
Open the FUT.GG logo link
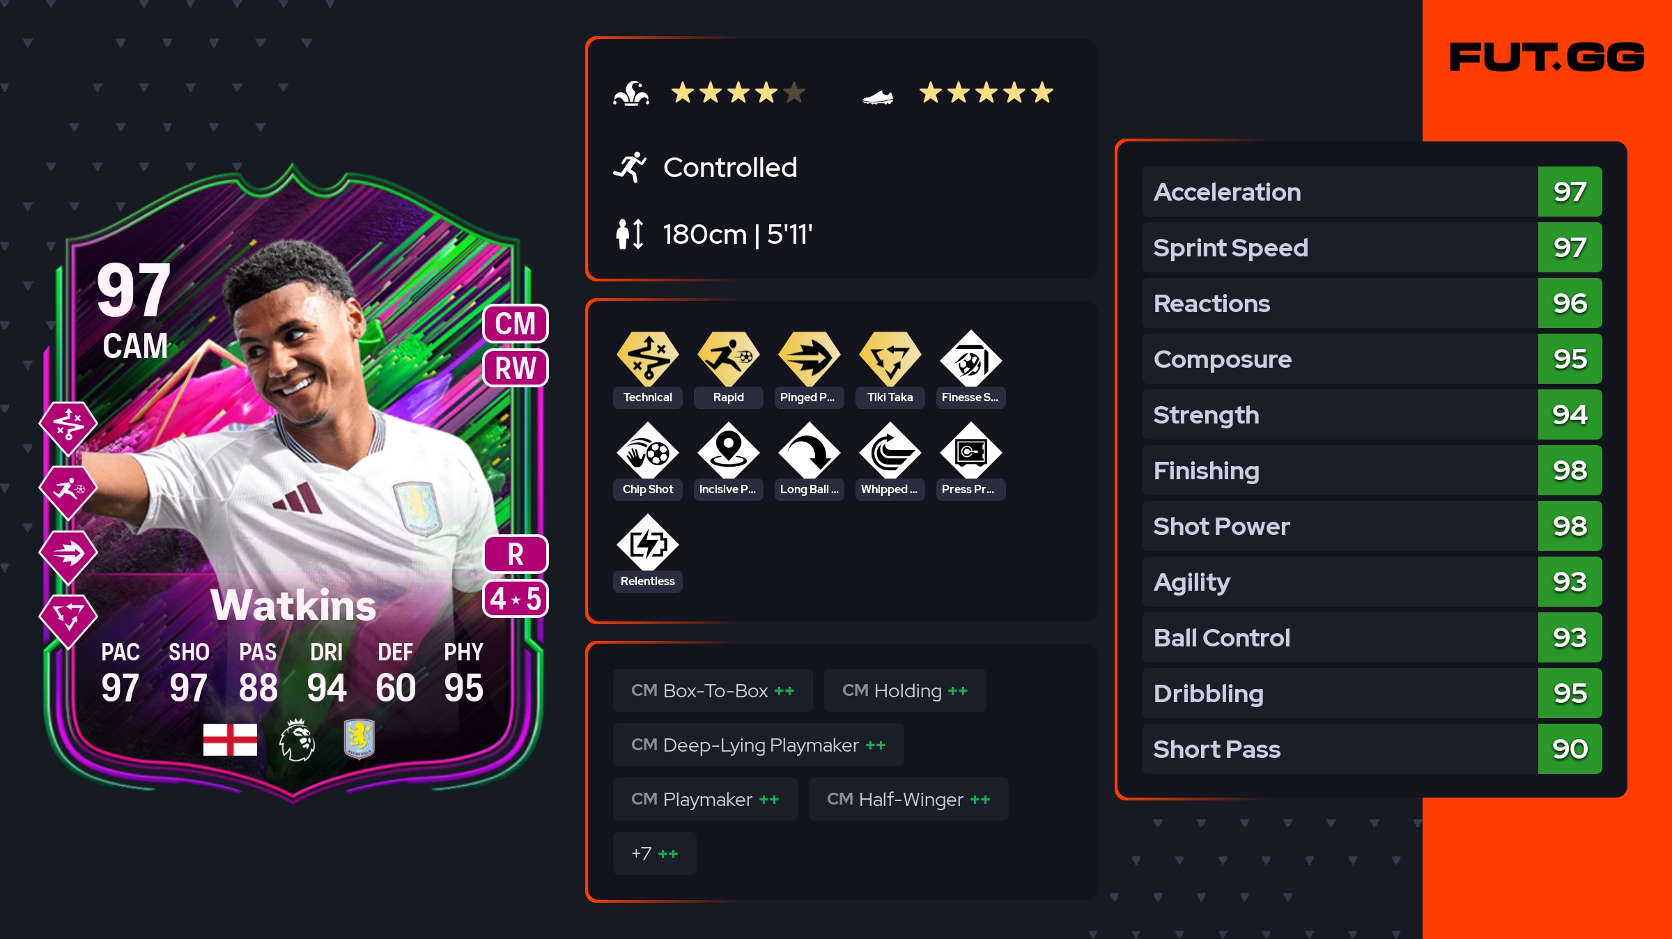point(1547,57)
